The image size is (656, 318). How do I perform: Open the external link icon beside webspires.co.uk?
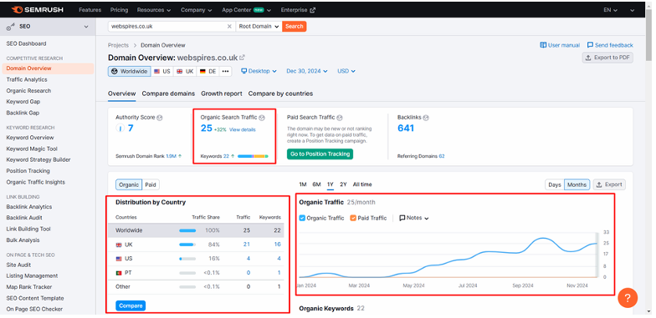click(x=242, y=58)
